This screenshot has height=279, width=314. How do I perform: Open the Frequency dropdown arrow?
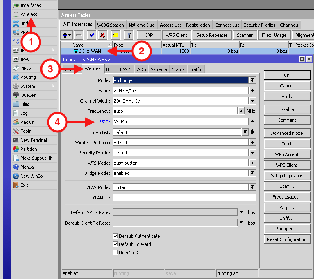pyautogui.click(x=241, y=111)
